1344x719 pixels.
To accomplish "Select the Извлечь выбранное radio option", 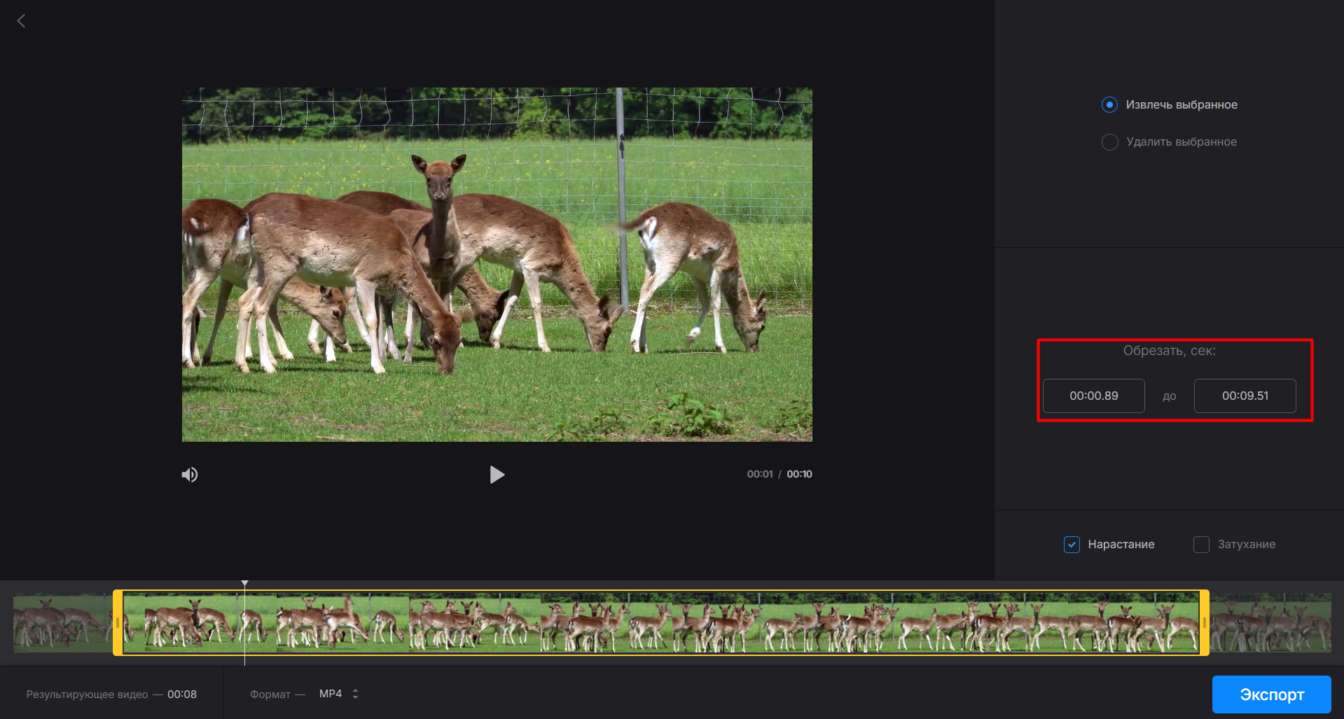I will 1109,105.
